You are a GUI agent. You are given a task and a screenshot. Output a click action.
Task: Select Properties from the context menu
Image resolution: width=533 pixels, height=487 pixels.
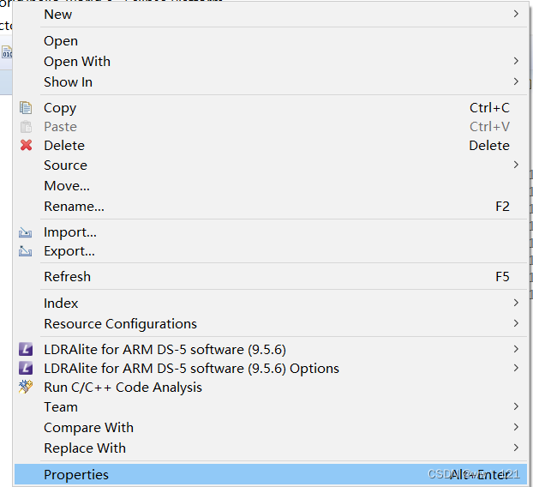click(76, 475)
